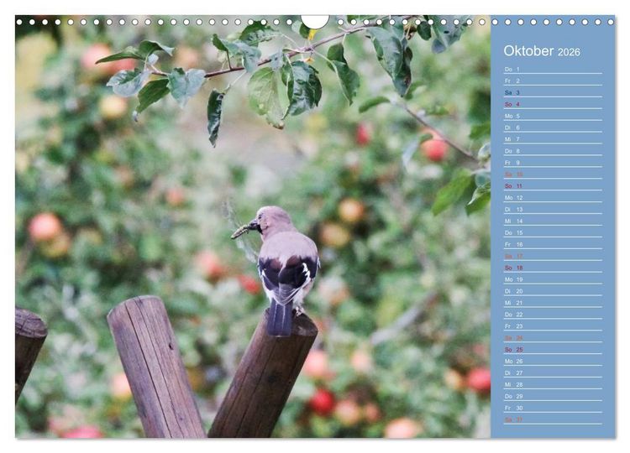Select the calendar row Mi 7
Screen dimensions: 630x453
coord(553,139)
